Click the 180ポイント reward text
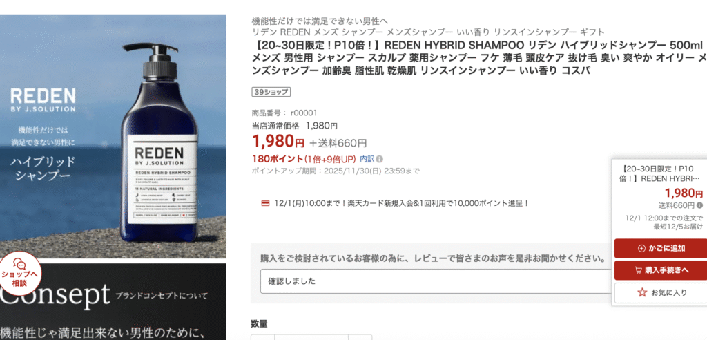Viewport: 707px width, 340px height. tap(278, 159)
